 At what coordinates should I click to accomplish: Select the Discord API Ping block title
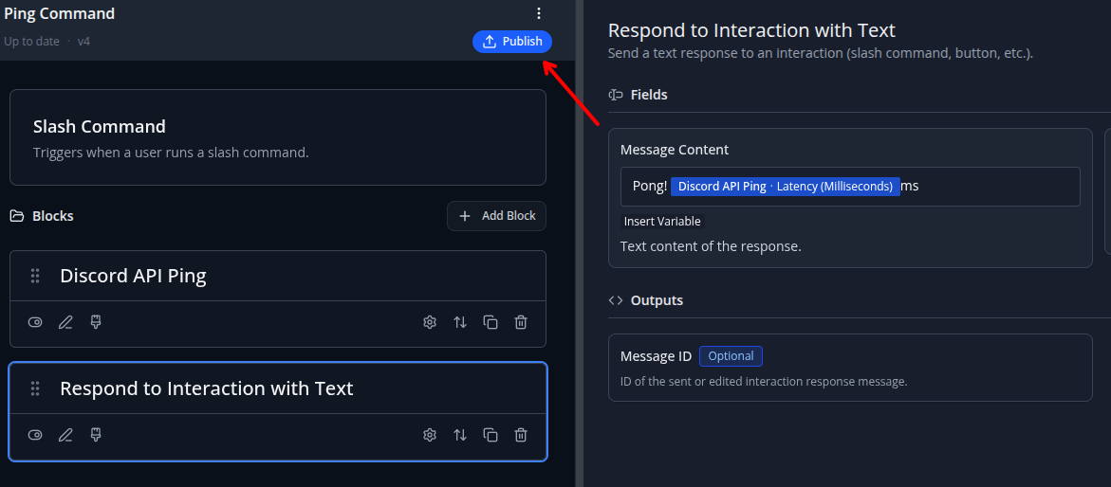click(133, 276)
